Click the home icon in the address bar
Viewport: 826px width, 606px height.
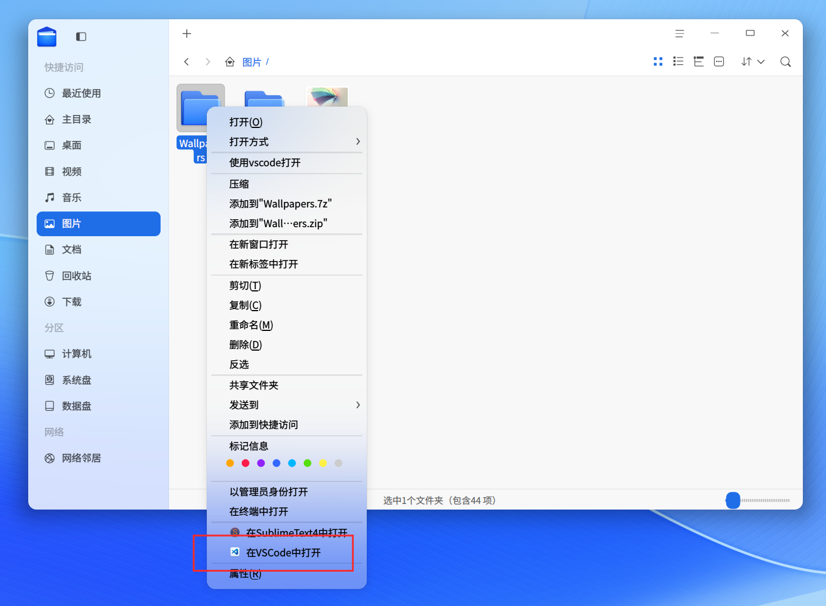tap(230, 62)
